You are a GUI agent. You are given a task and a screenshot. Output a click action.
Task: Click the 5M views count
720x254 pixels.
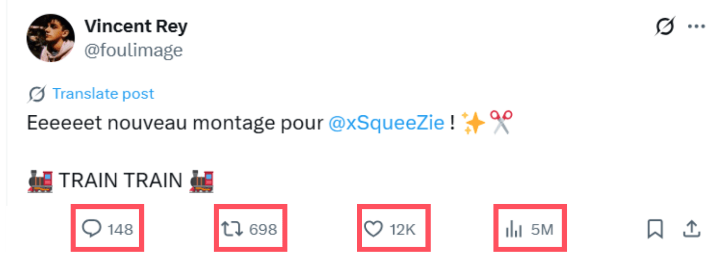[x=542, y=229]
